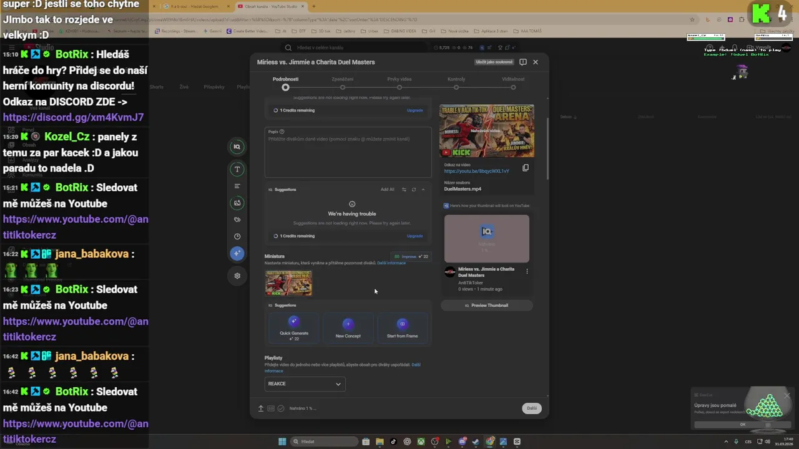This screenshot has width=799, height=449.
Task: Click the DuelMasters.mp4 filename
Action: pyautogui.click(x=463, y=189)
